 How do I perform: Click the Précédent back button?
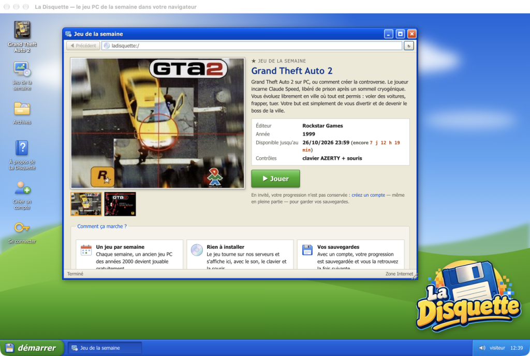pos(83,46)
